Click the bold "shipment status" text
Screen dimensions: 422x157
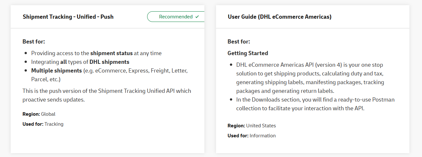(111, 53)
